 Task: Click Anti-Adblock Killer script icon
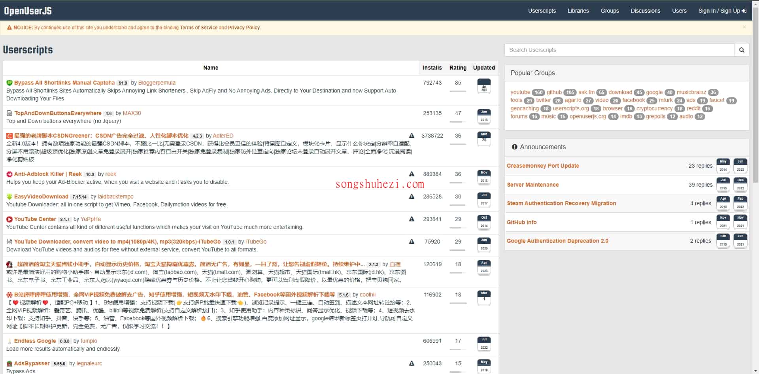coord(9,174)
